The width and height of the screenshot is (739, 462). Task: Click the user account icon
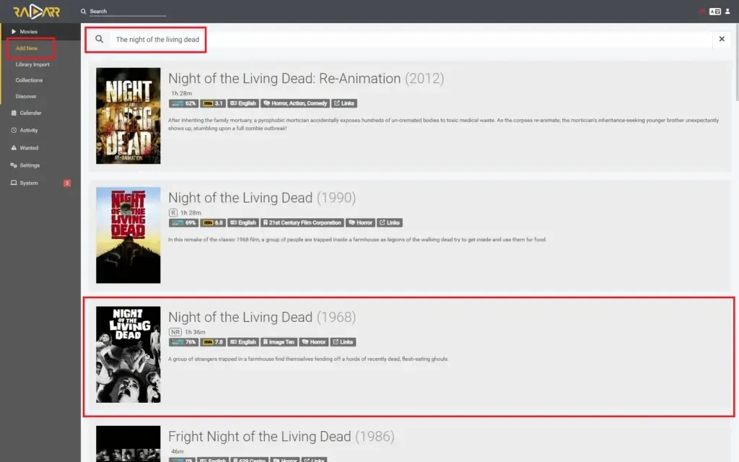pos(727,10)
